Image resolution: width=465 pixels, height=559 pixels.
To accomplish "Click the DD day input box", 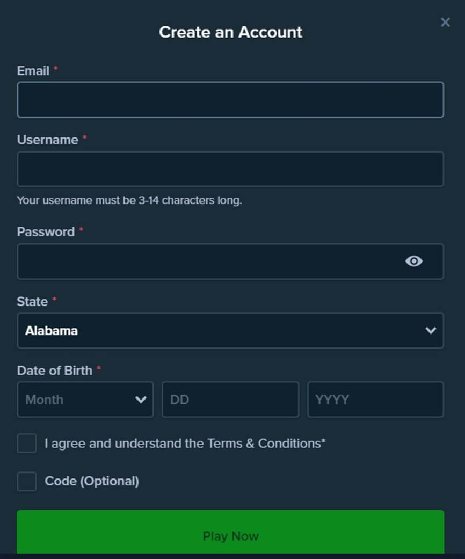I will 230,400.
